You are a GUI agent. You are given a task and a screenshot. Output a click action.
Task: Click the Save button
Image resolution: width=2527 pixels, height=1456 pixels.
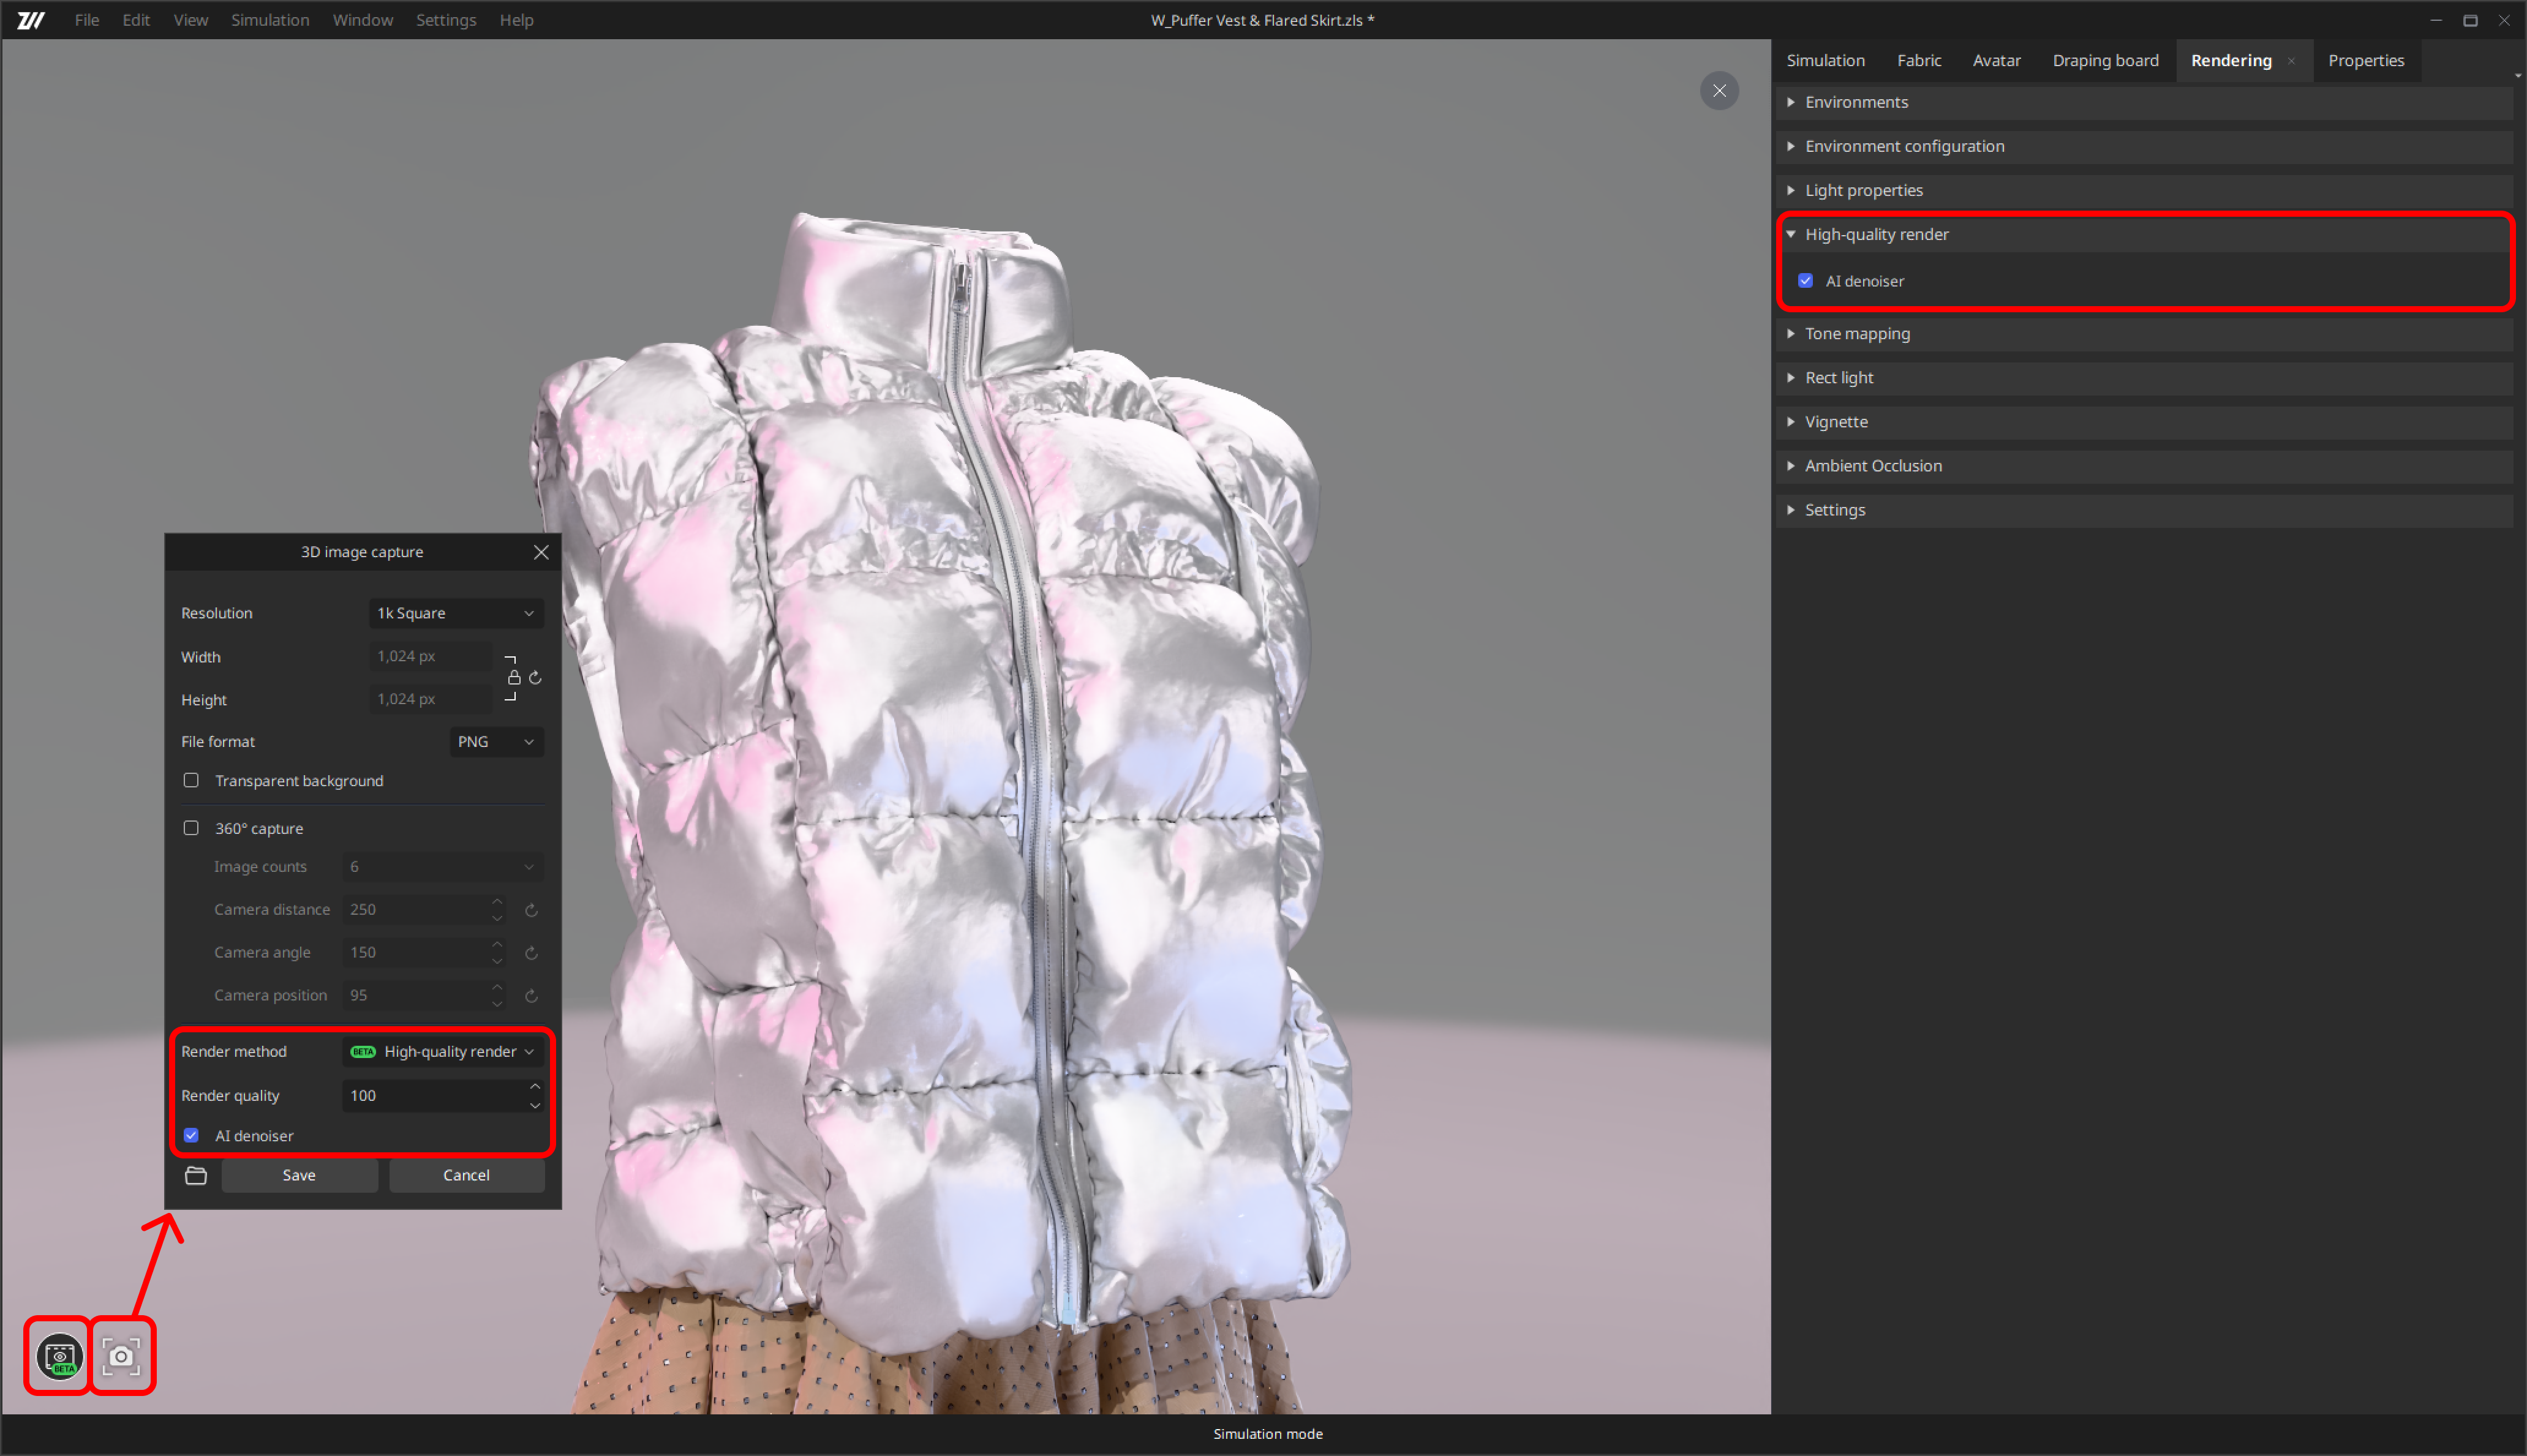(x=299, y=1175)
